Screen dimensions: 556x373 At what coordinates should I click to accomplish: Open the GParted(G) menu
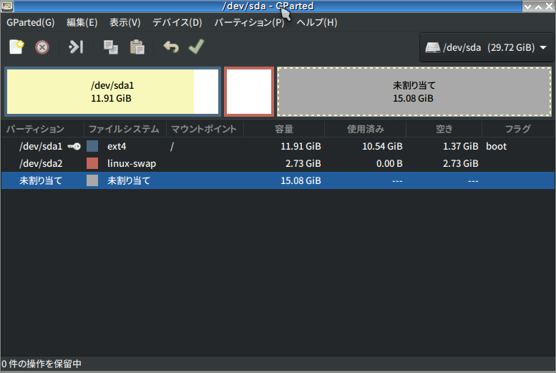[31, 22]
